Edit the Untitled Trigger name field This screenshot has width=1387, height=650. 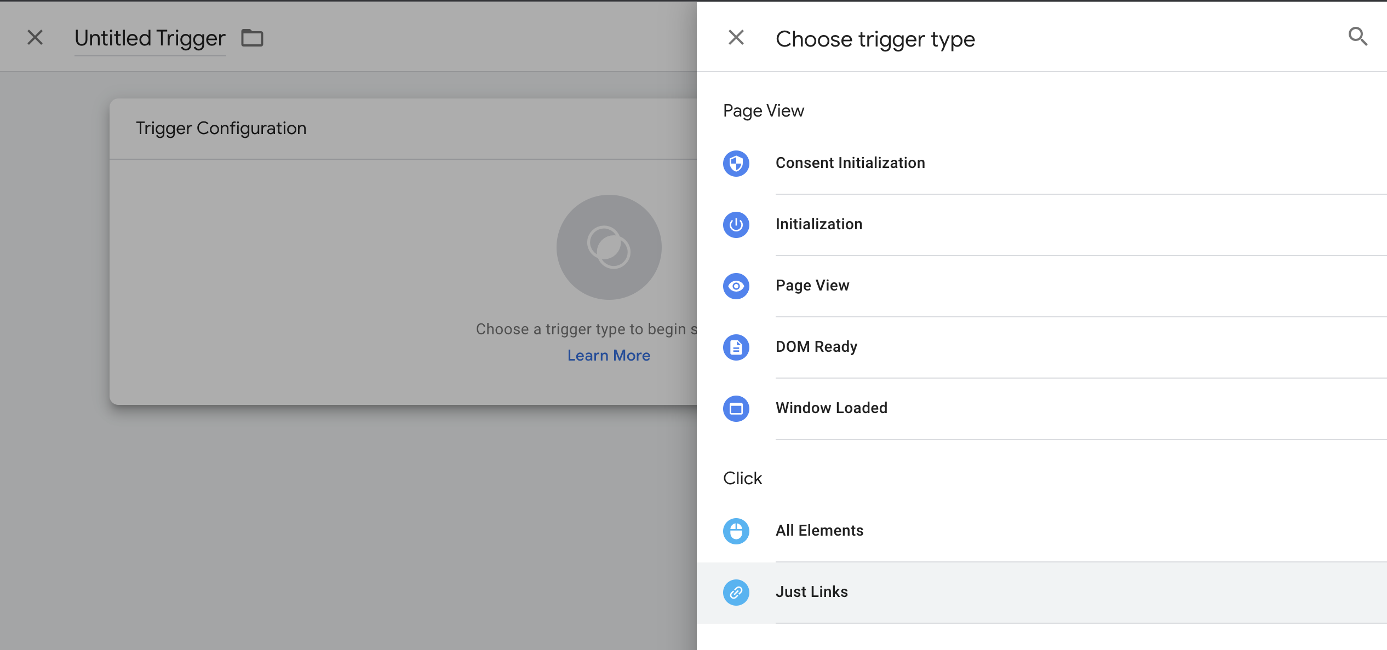coord(150,38)
